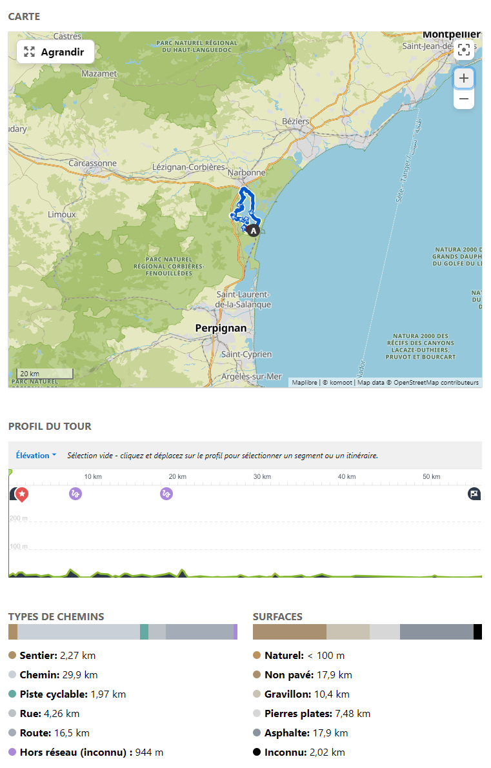
Task: Click the Carcassonne label on the map
Action: click(92, 163)
